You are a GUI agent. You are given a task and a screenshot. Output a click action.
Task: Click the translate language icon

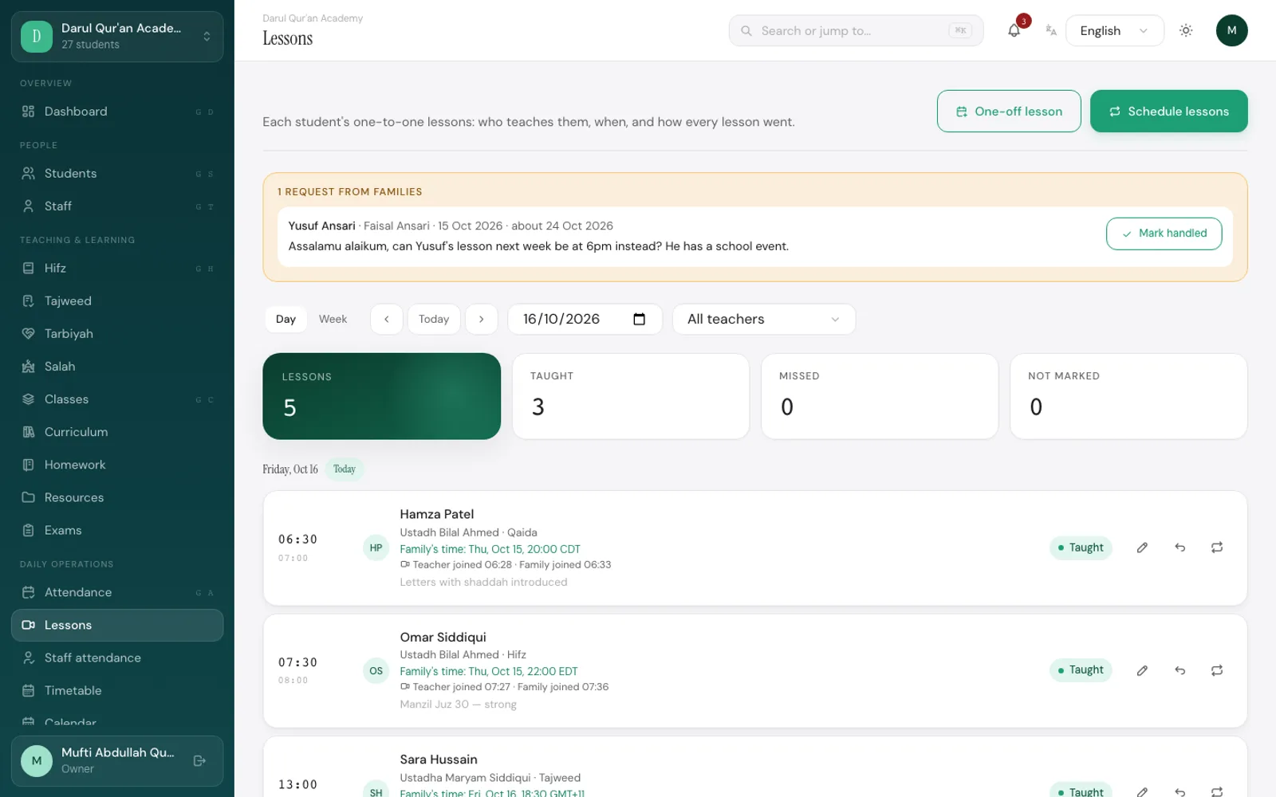click(1051, 30)
